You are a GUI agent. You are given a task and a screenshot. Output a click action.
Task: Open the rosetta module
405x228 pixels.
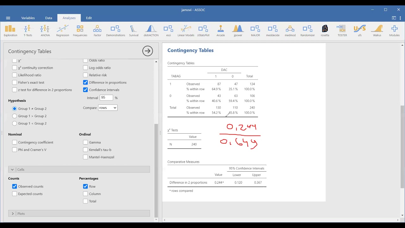point(325,31)
